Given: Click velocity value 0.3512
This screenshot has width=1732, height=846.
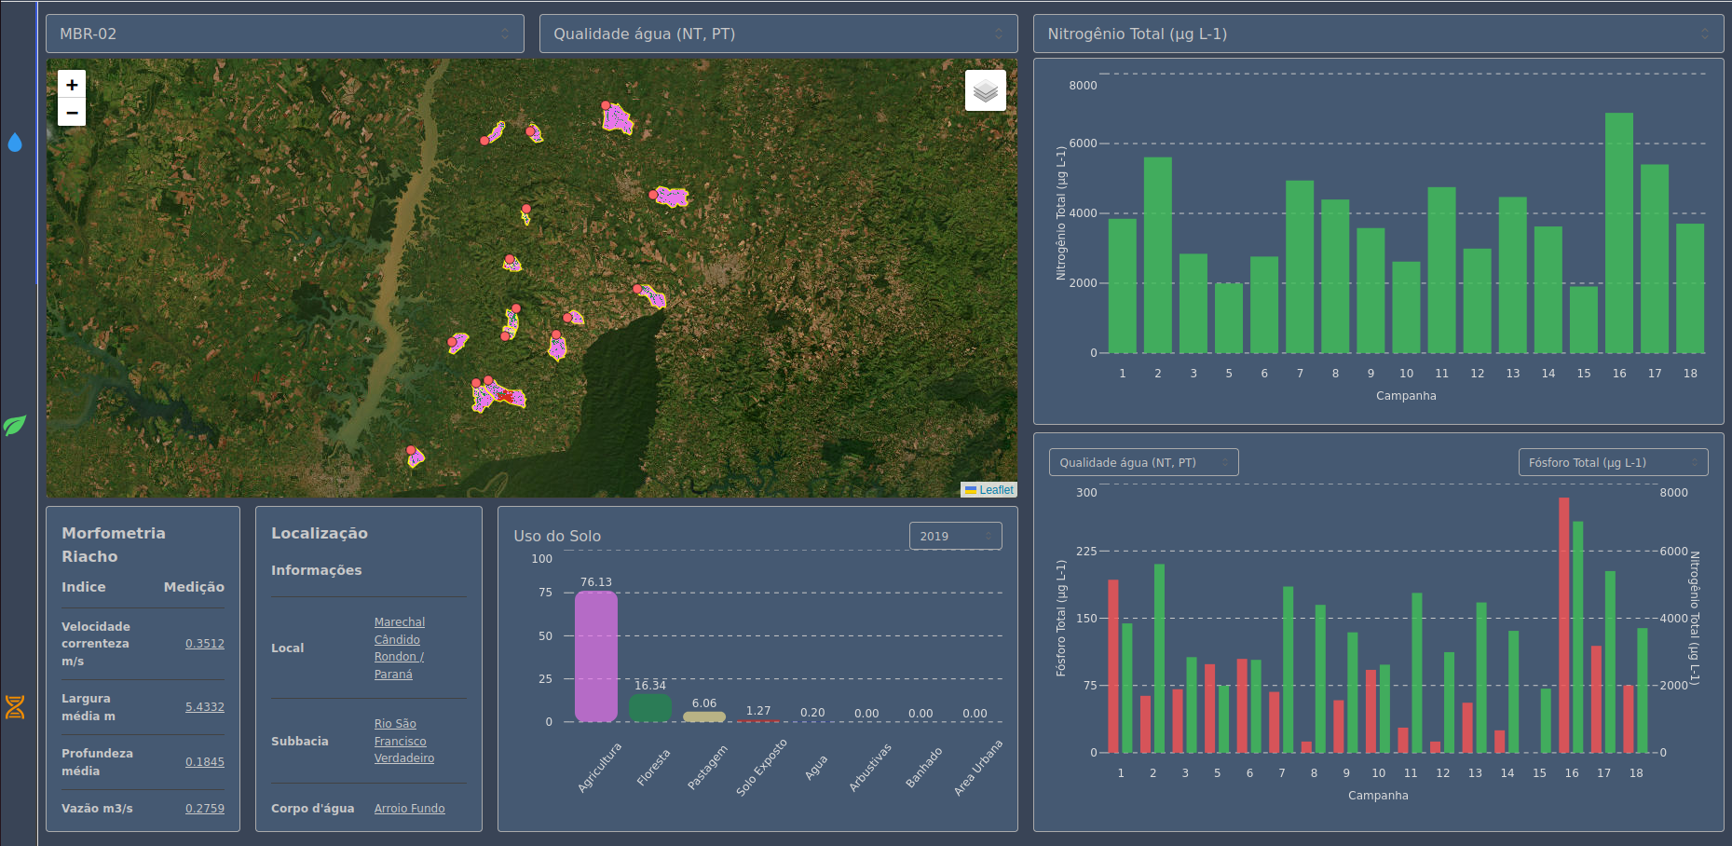Looking at the screenshot, I should (205, 643).
